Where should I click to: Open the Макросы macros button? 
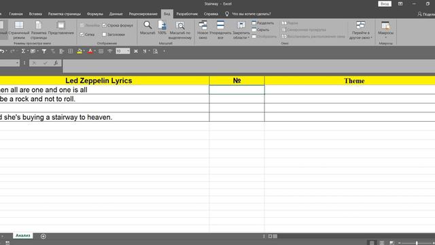click(385, 30)
